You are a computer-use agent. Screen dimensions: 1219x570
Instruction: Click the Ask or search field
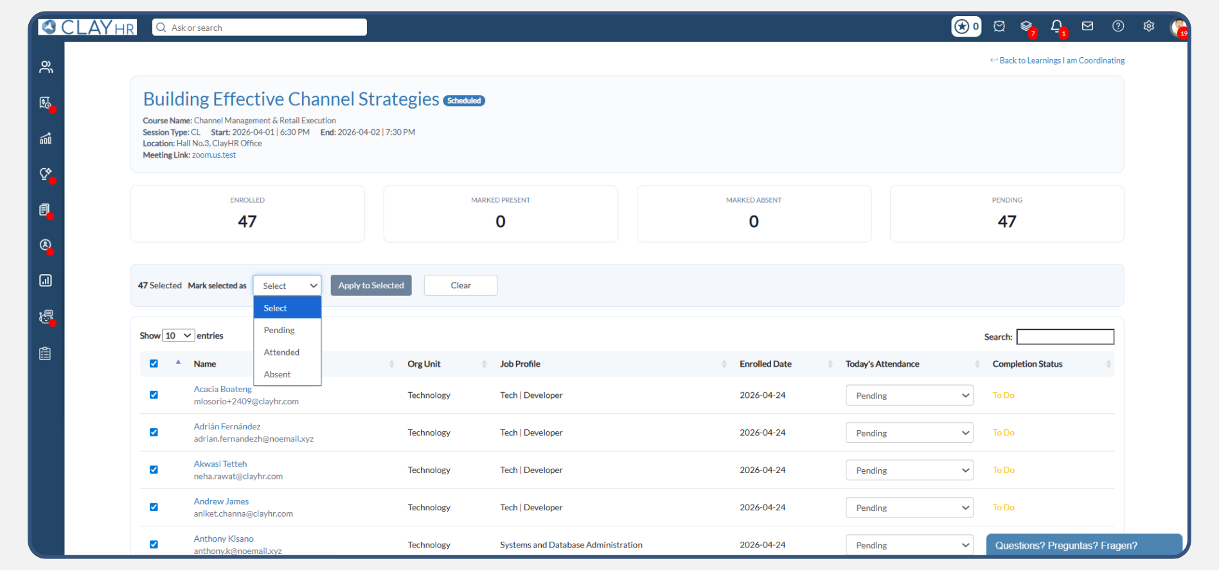coord(260,28)
